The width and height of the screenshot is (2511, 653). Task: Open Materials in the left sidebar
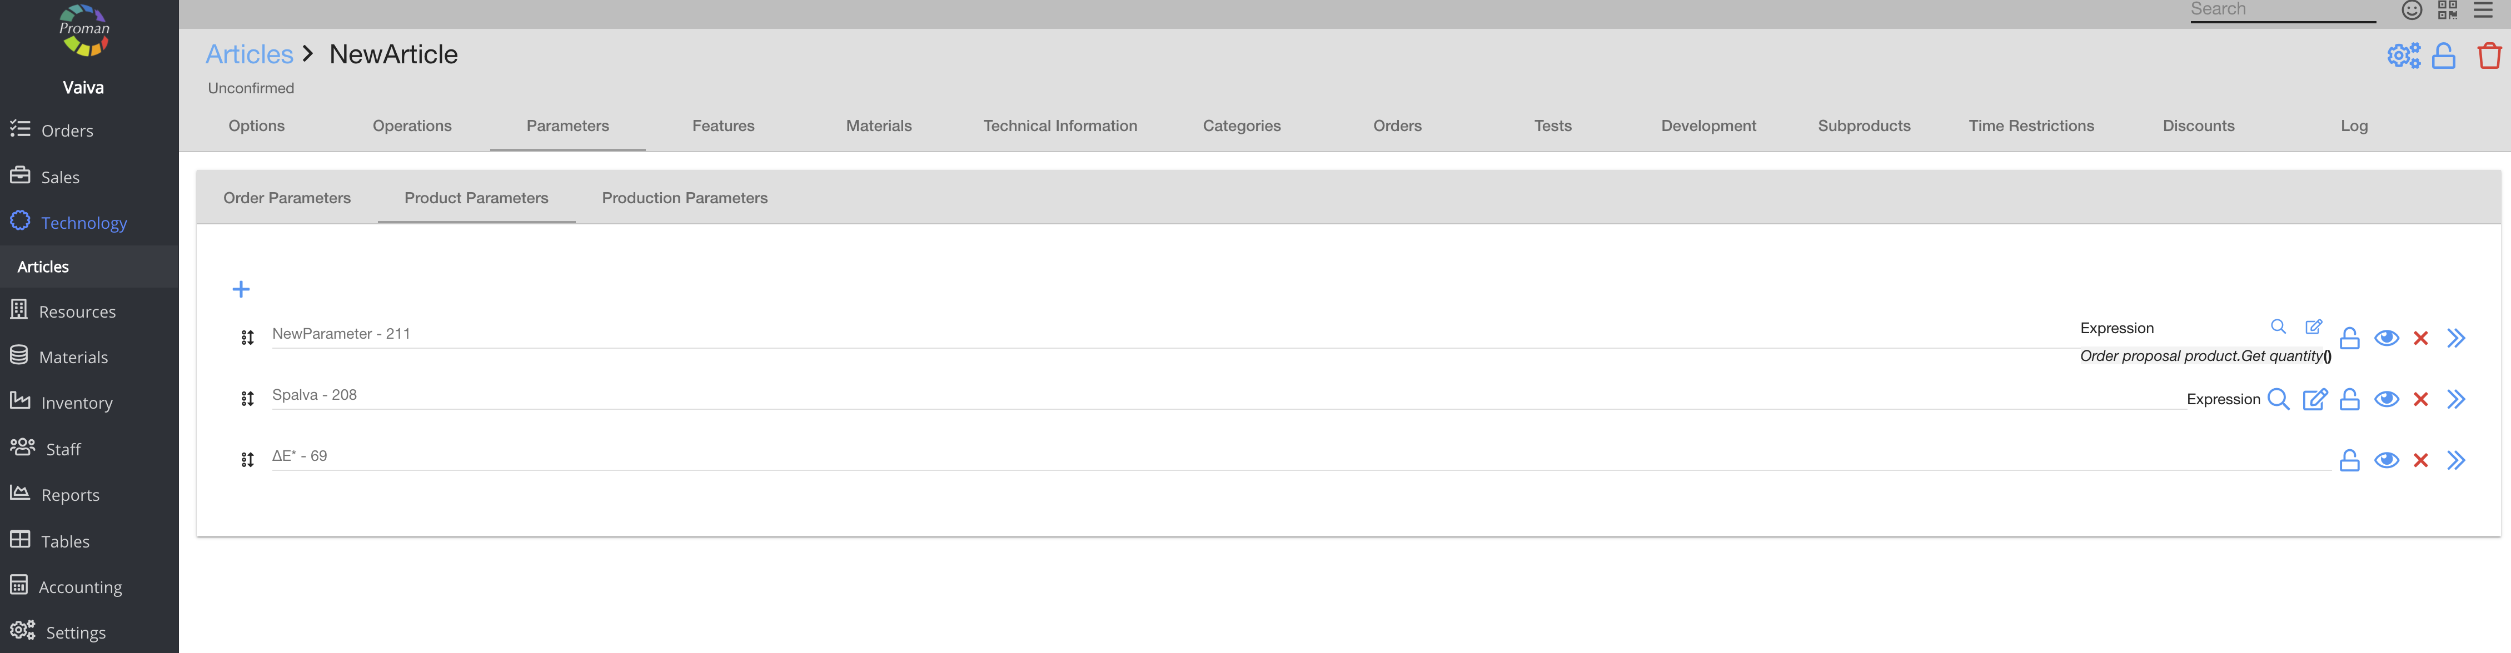(73, 357)
